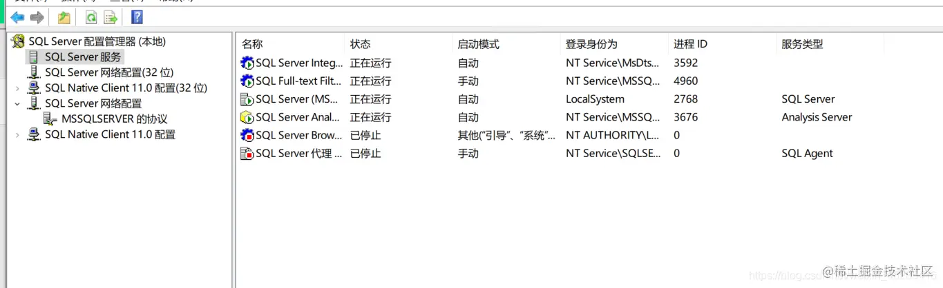Click process ID 3592
The width and height of the screenshot is (943, 288).
pos(685,63)
